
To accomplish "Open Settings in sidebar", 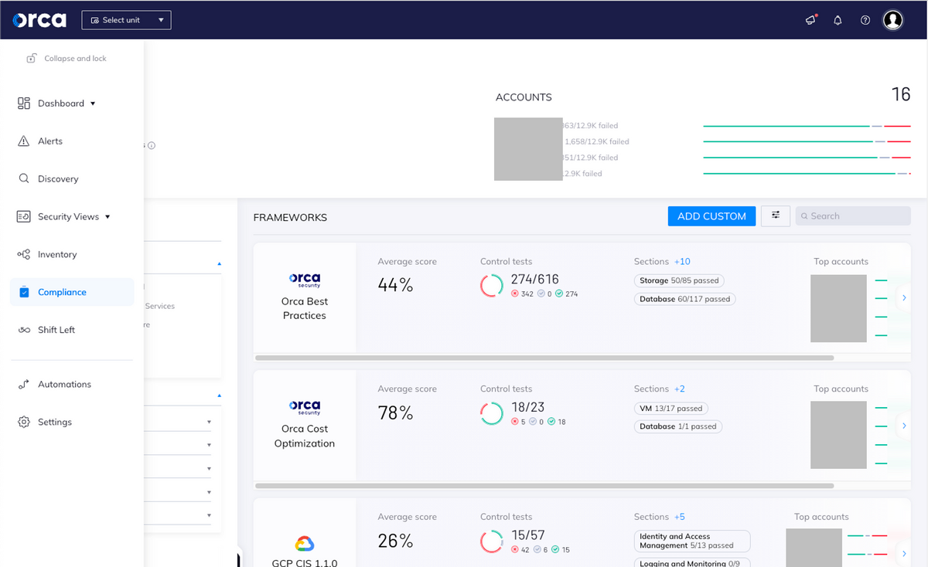I will (55, 423).
